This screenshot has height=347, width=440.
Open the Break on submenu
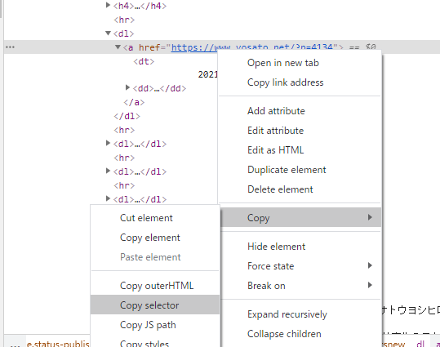pyautogui.click(x=300, y=286)
